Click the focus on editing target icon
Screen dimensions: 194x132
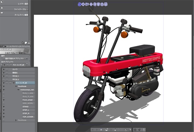[111, 130]
